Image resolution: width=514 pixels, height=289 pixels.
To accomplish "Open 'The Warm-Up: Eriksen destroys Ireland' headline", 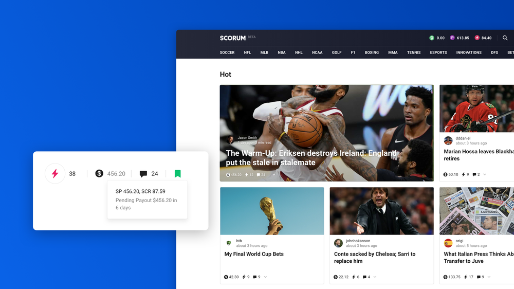I will [311, 158].
